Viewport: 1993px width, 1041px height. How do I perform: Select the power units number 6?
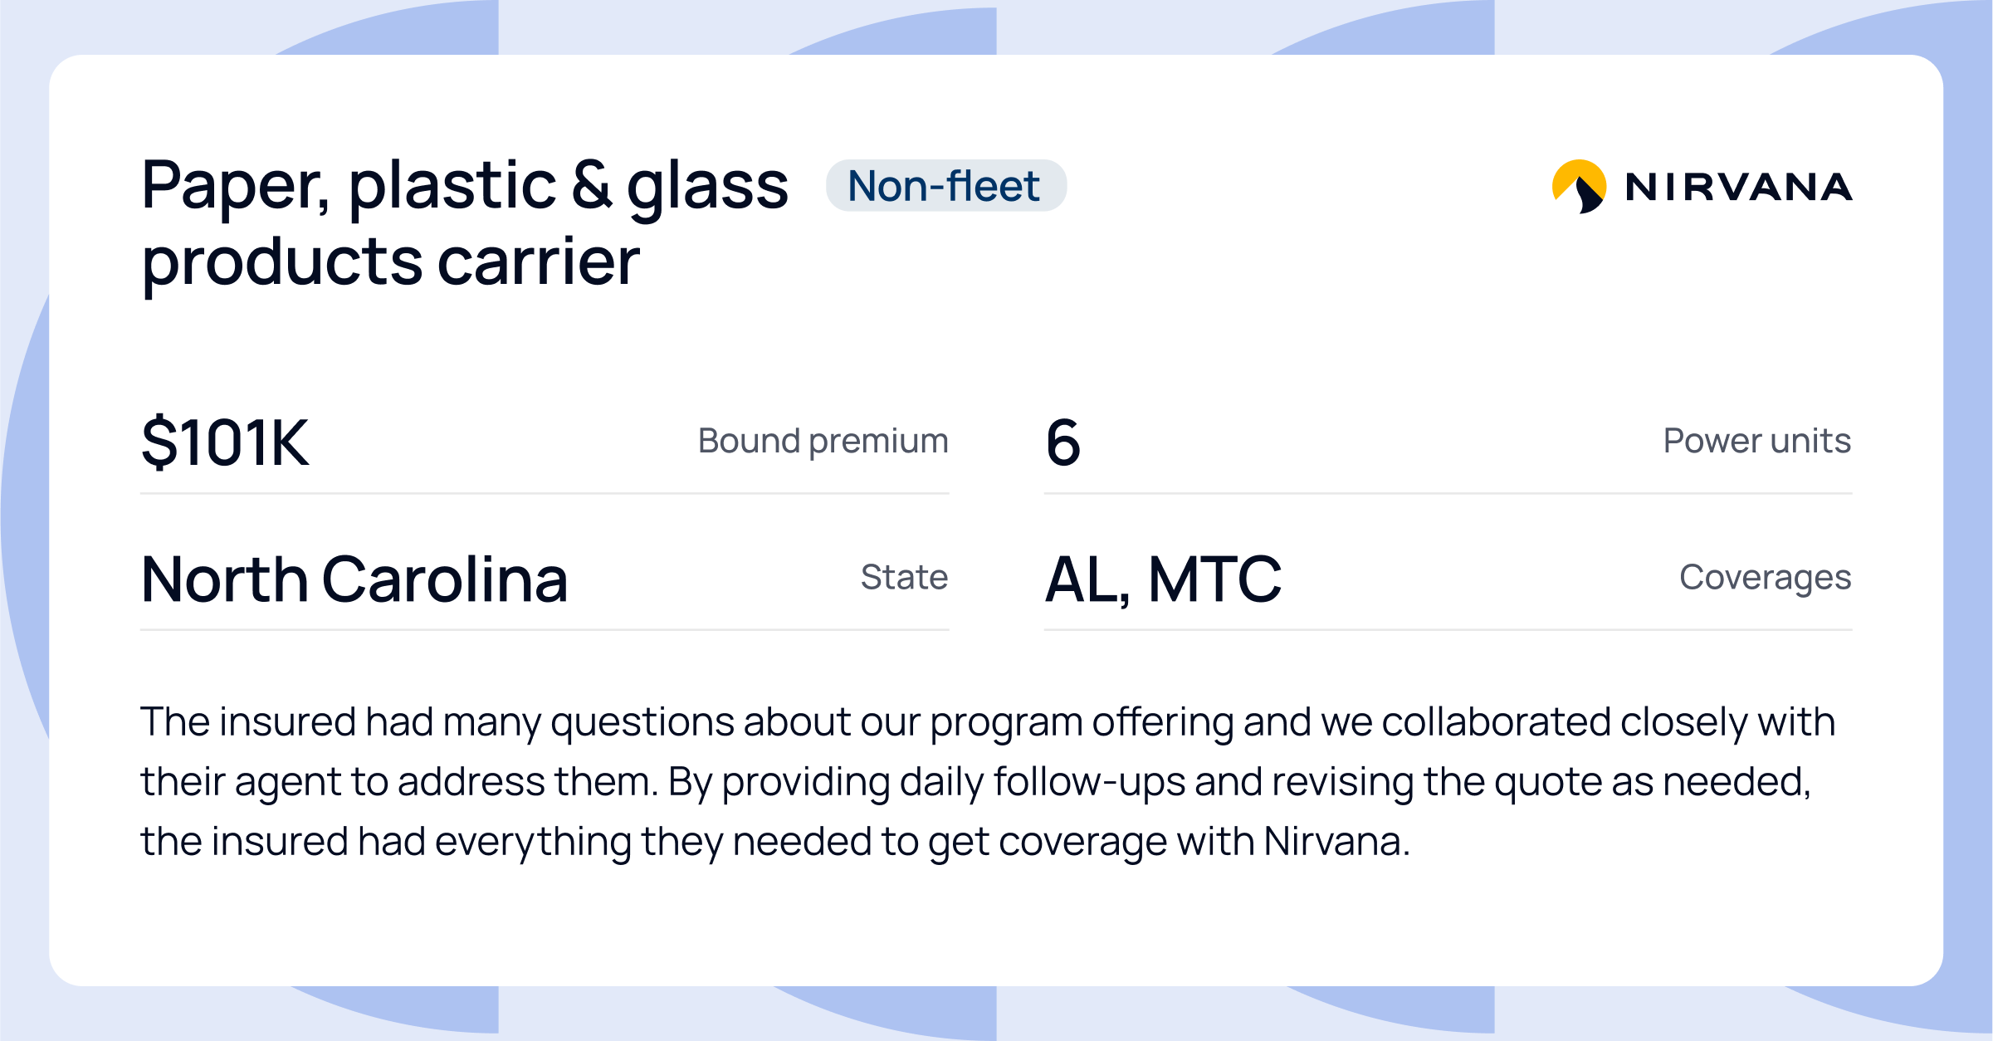tap(1062, 442)
